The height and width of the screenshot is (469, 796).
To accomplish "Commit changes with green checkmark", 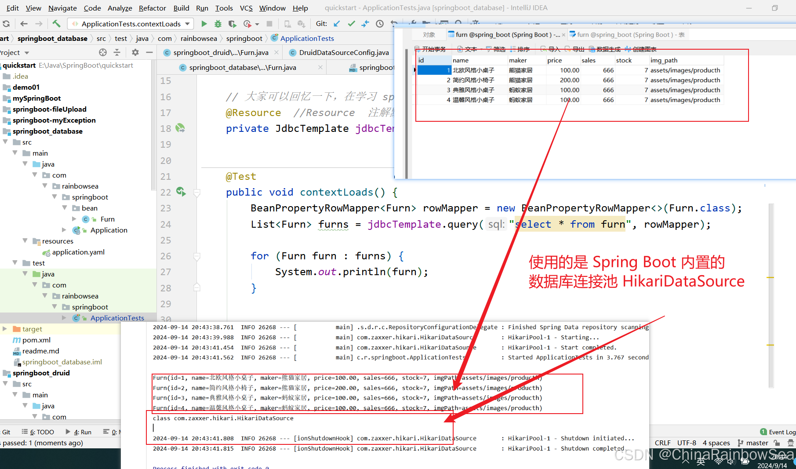I will point(351,24).
